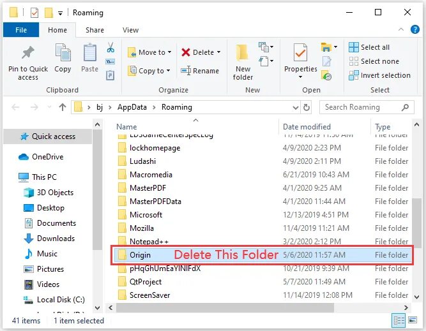
Task: Open the address bar history dropdown
Action: [x=296, y=108]
